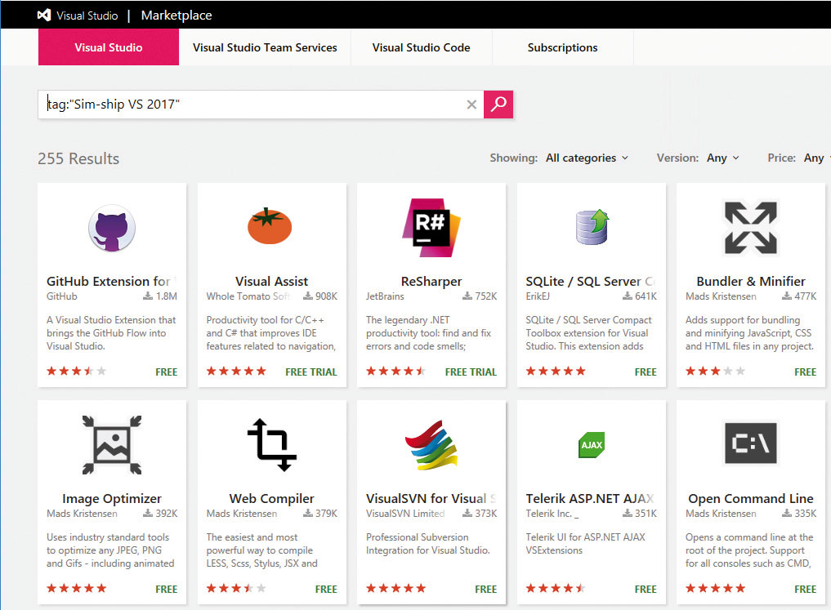Open the VisualSVN colorful logo

[431, 445]
